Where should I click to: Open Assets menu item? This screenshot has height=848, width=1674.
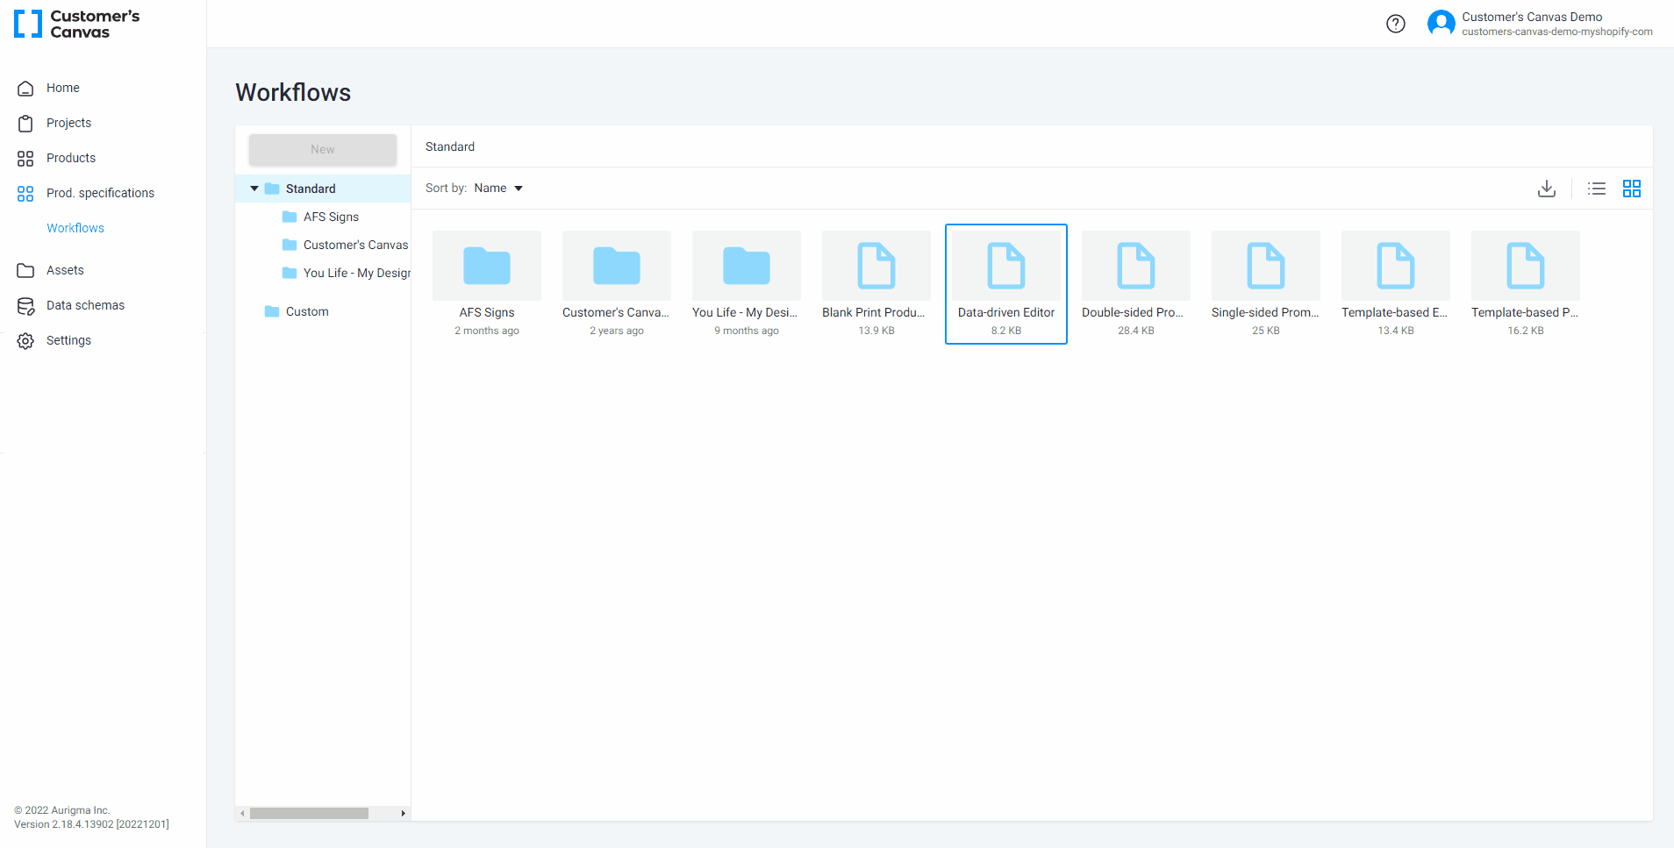click(65, 270)
